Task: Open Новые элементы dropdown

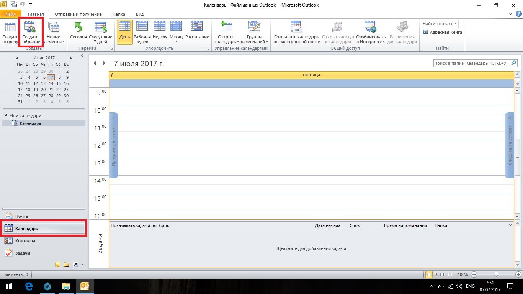Action: click(54, 33)
